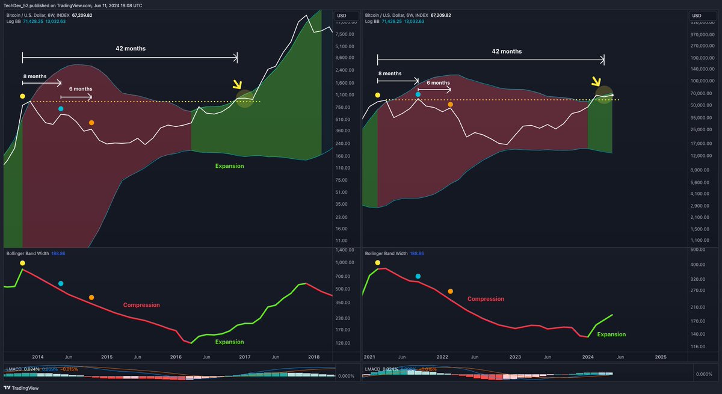Click the orange dot marker on the right chart
The height and width of the screenshot is (394, 722).
450,105
